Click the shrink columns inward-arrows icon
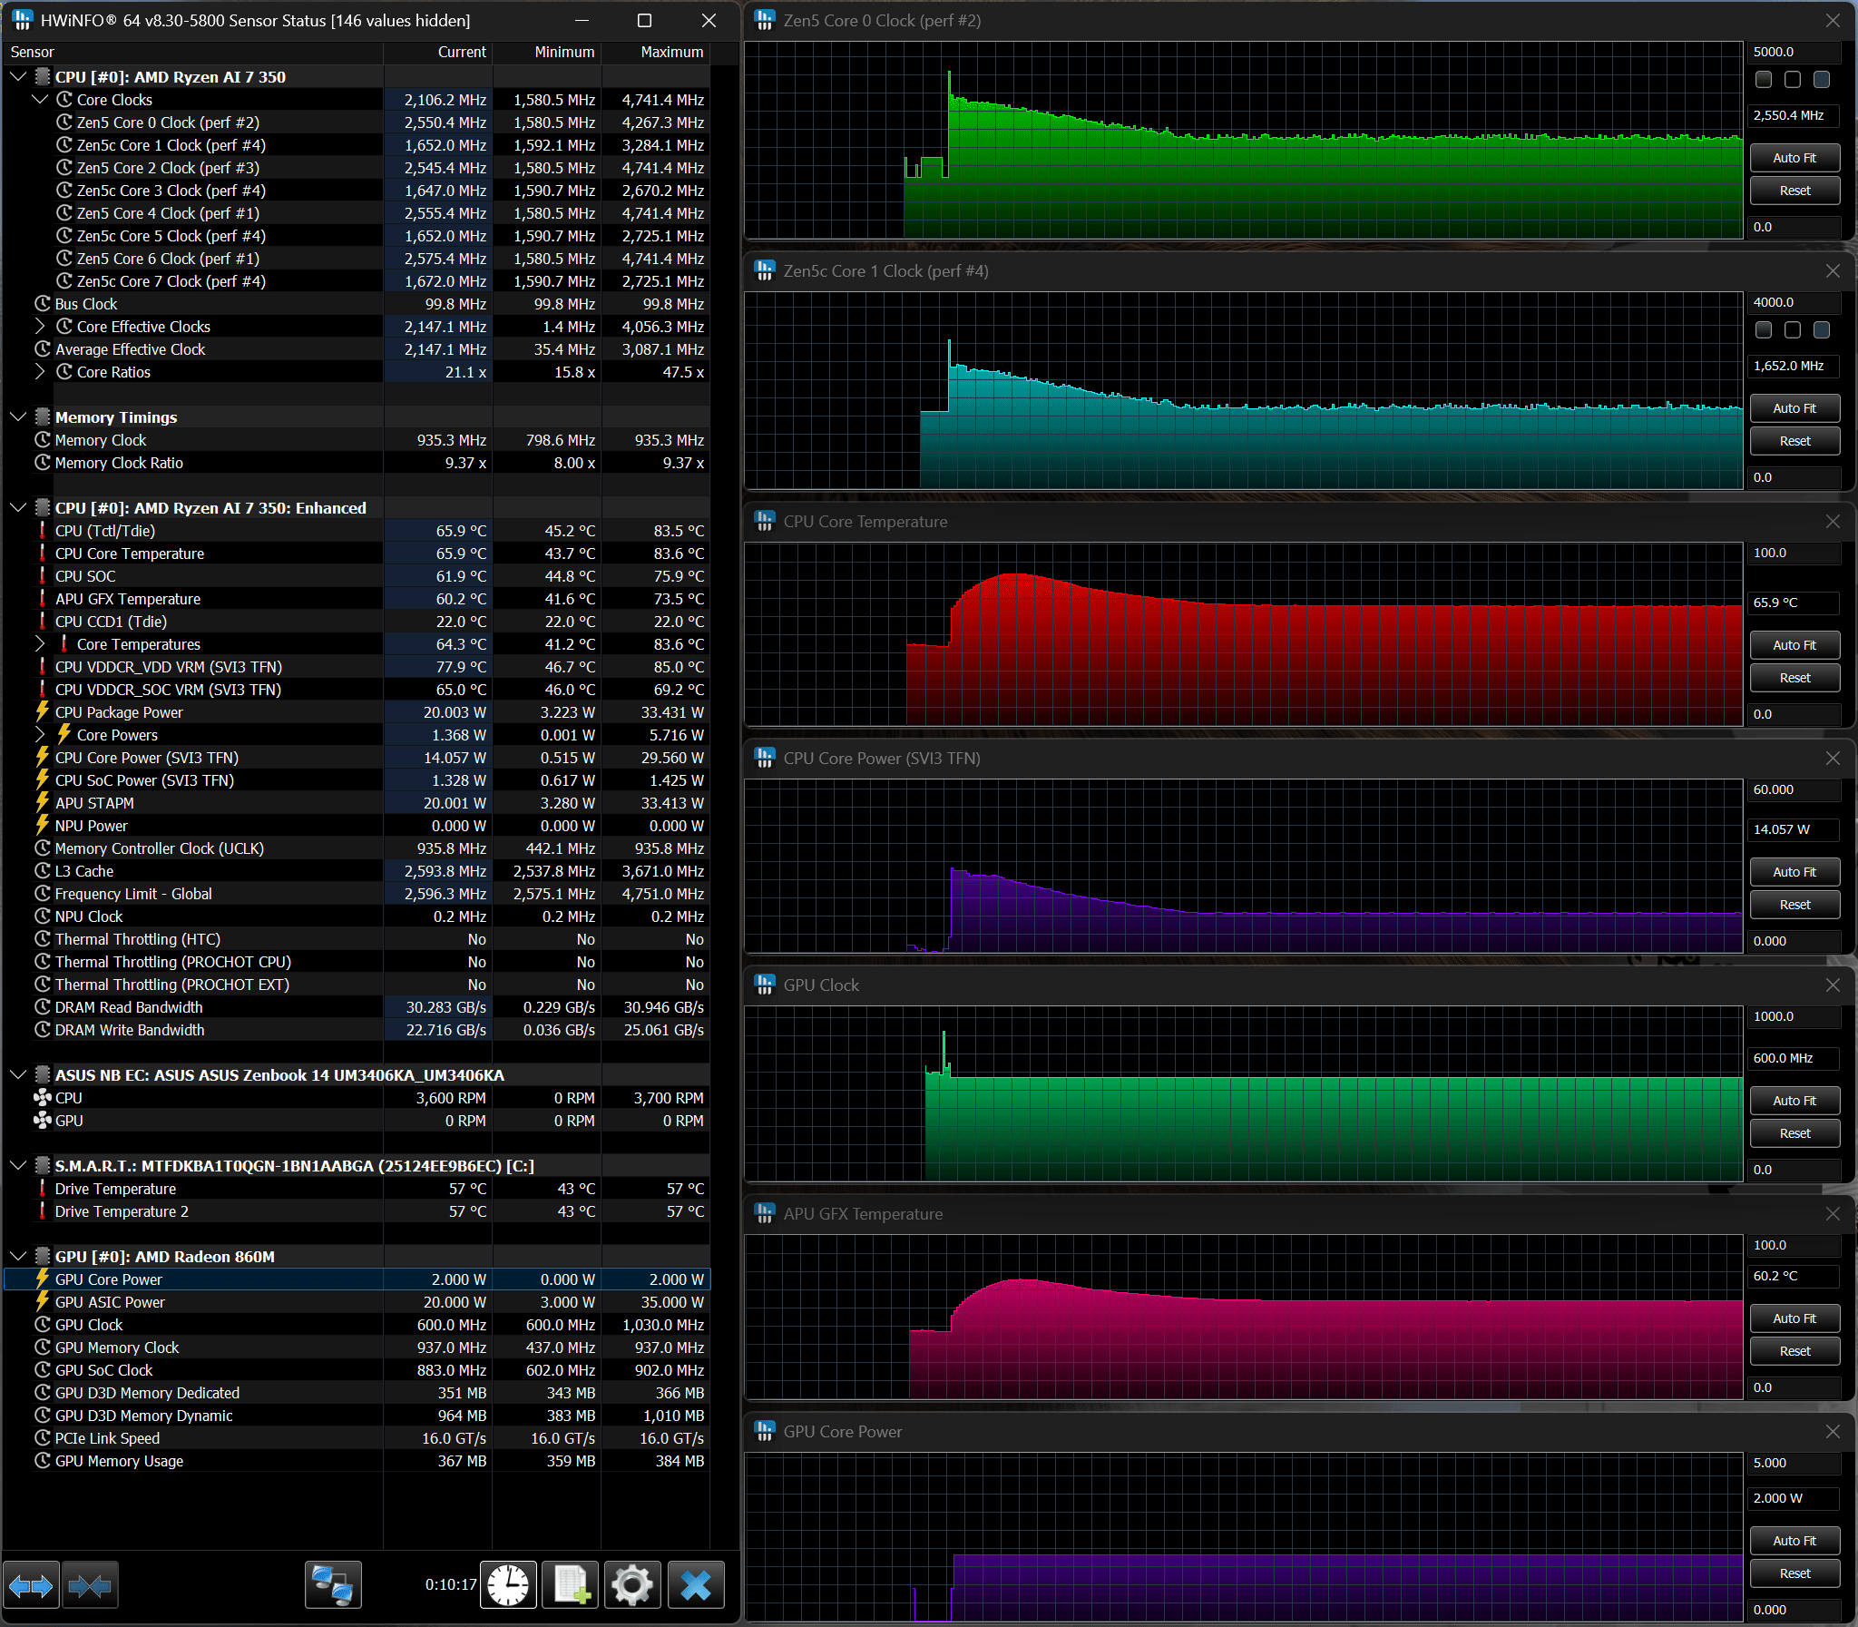Viewport: 1858px width, 1627px height. coord(89,1585)
